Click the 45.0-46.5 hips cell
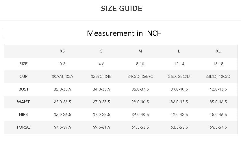Screen dimensions: 241x141 point(218,114)
